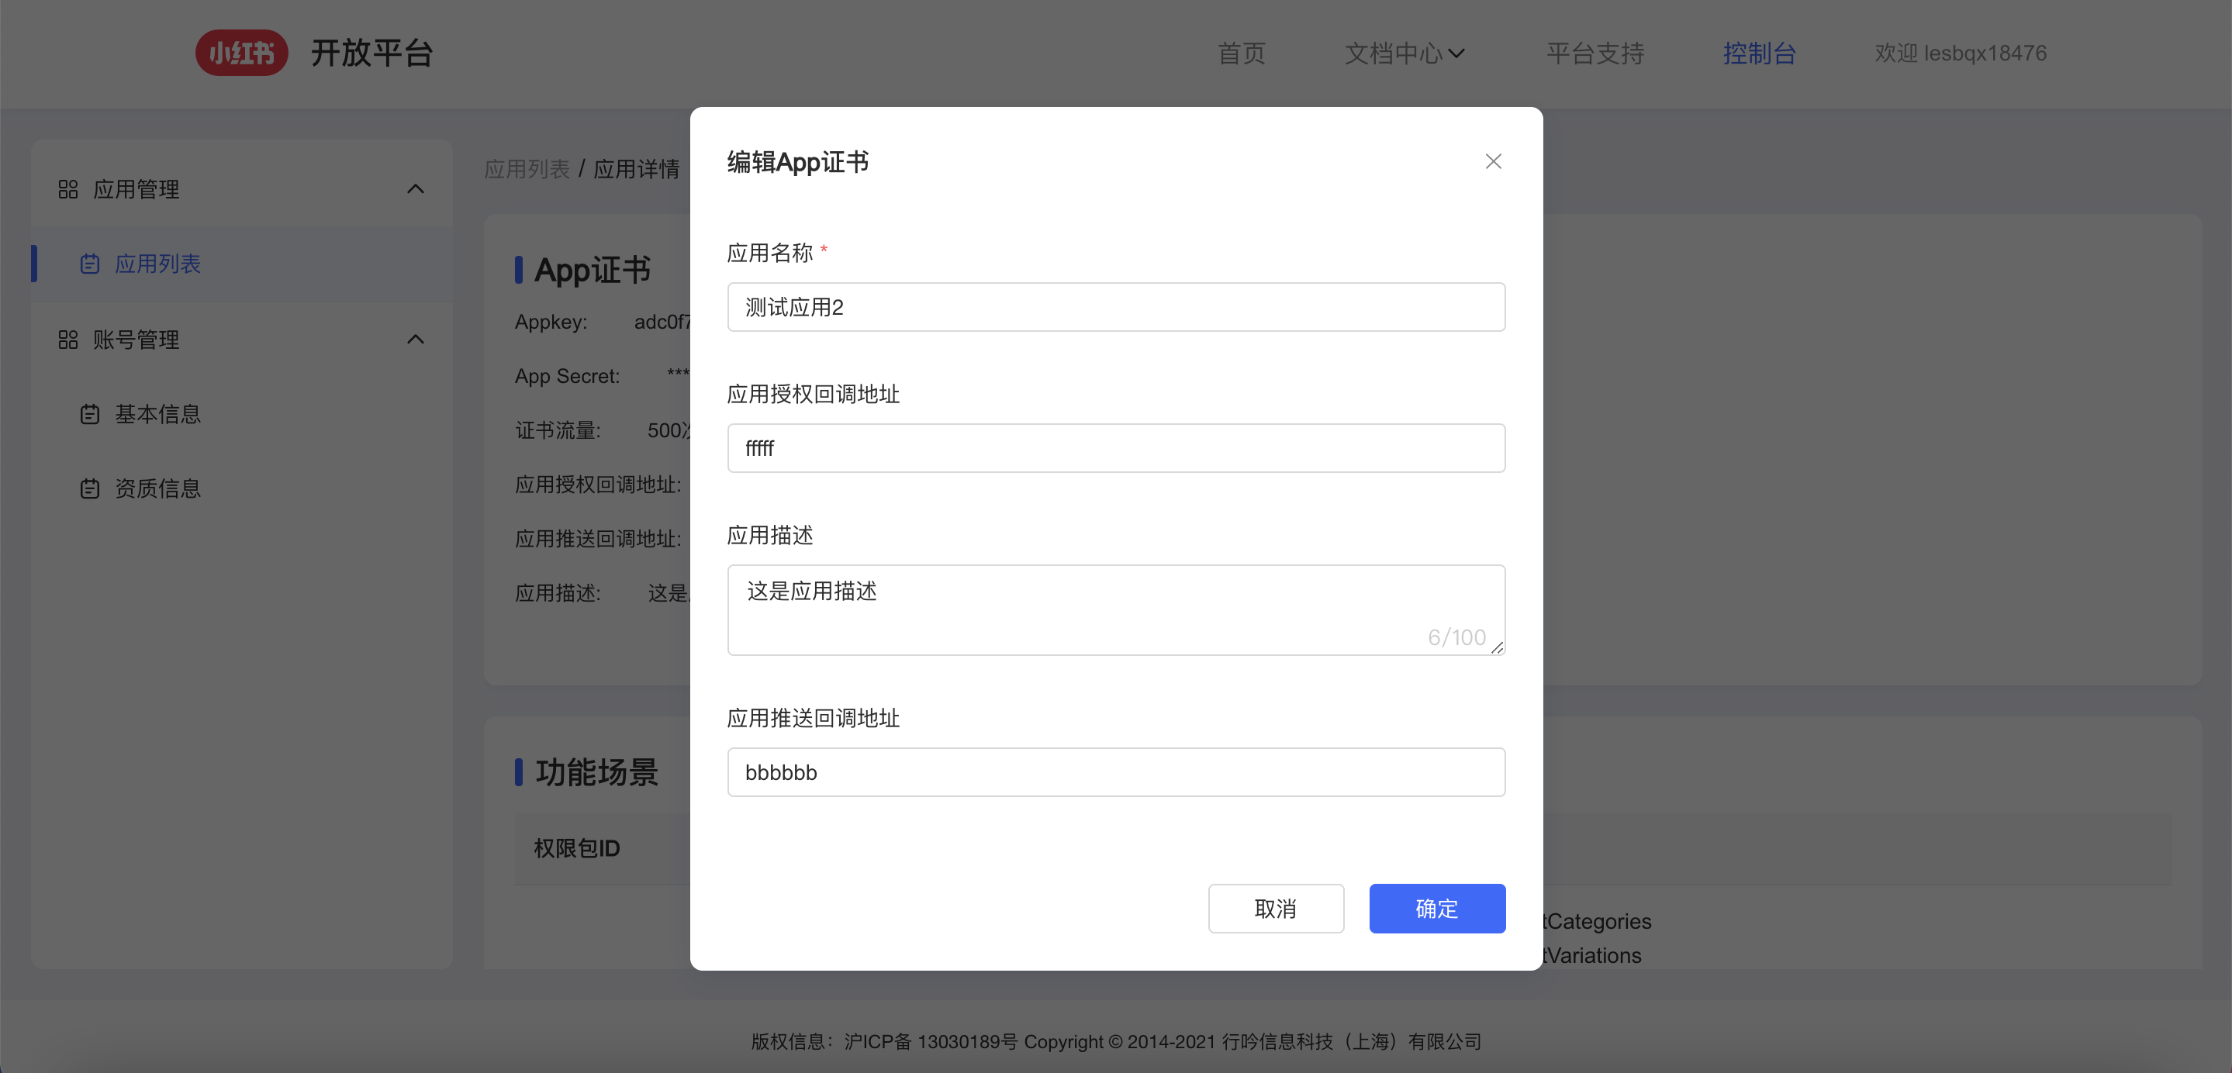The width and height of the screenshot is (2232, 1073).
Task: Select 基本信息 in the sidebar
Action: tap(158, 413)
